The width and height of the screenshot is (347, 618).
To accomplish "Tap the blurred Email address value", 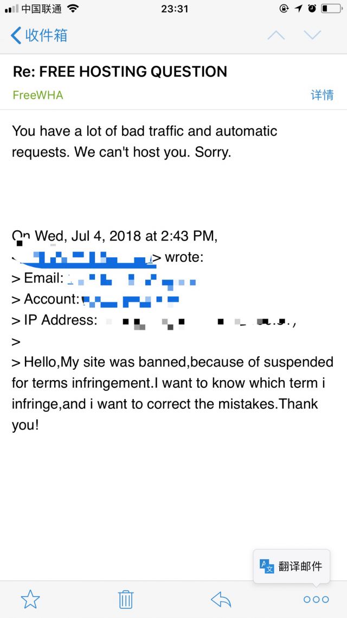I will 132,280.
